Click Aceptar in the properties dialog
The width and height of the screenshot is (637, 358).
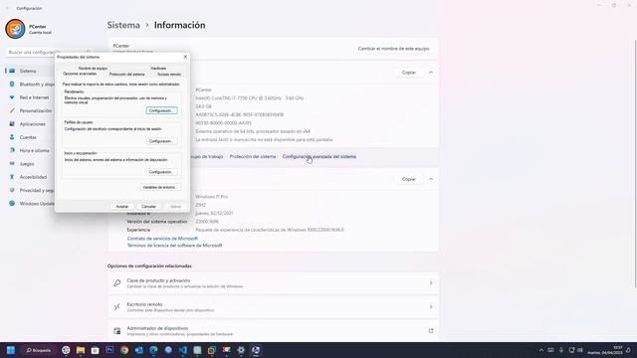click(122, 206)
